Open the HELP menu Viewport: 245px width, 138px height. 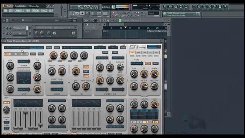(x=51, y=11)
